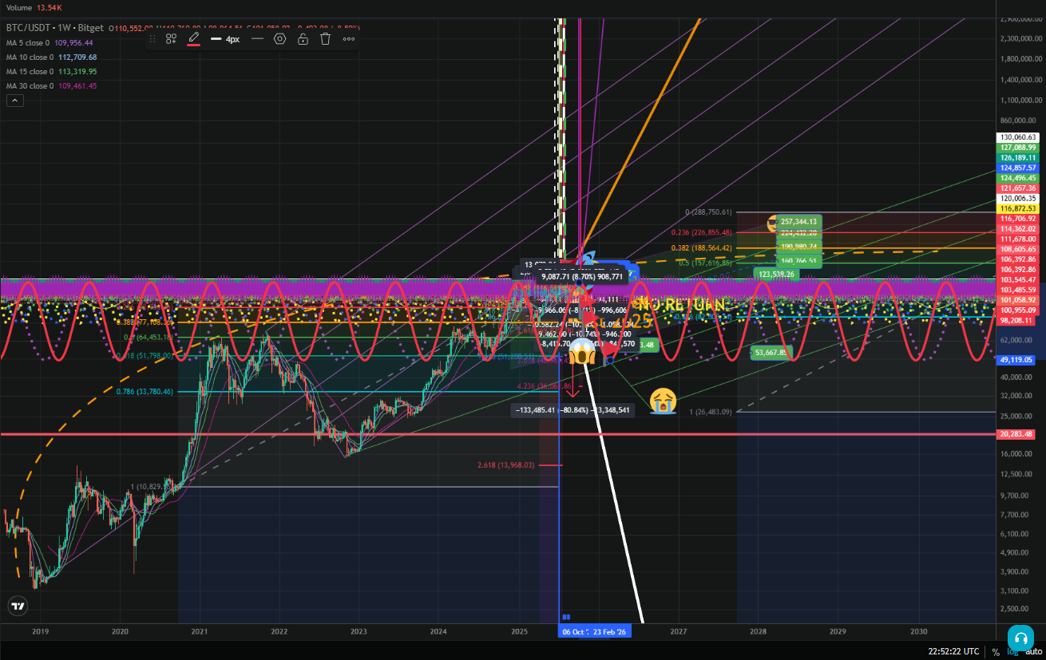Screen dimensions: 1046x660
Task: Select the crying face emoji sticker
Action: [x=663, y=400]
